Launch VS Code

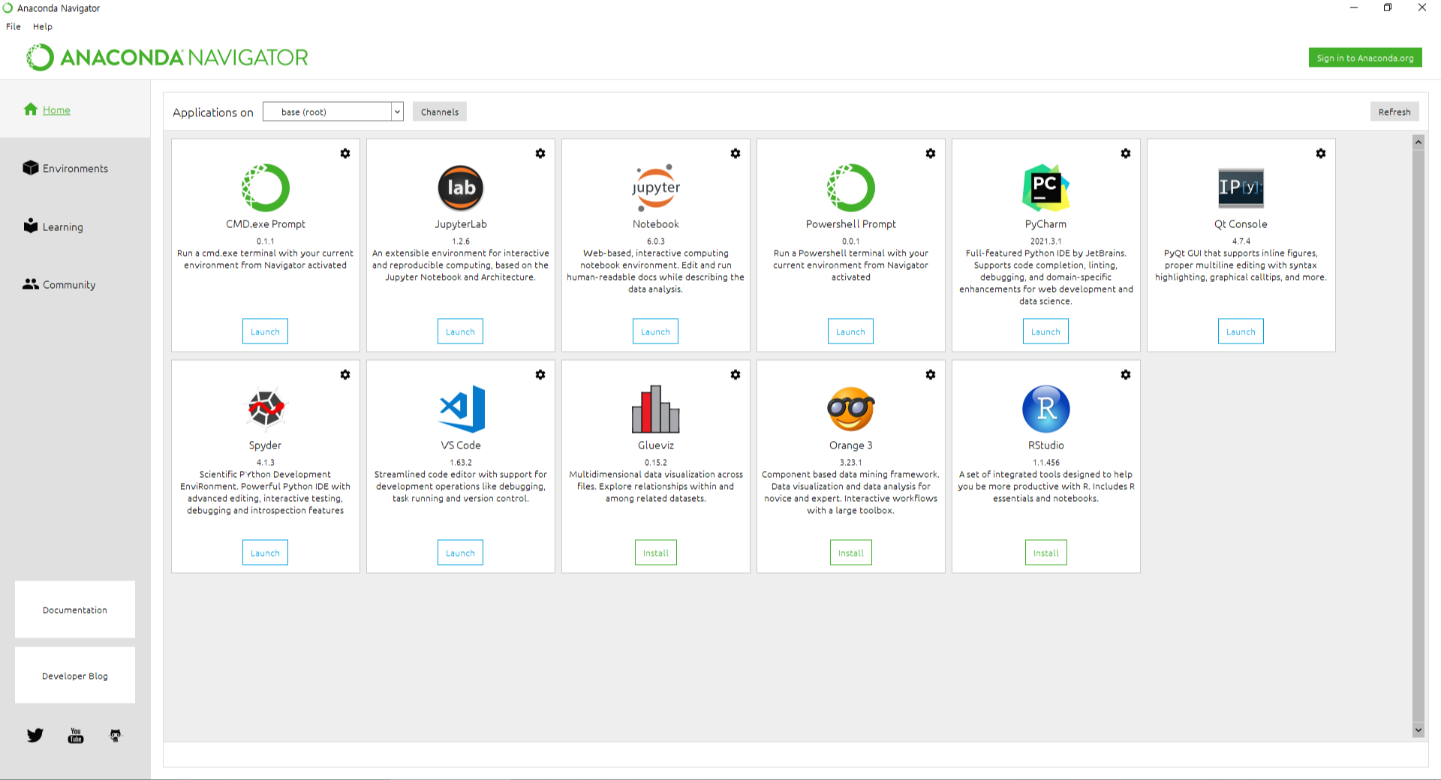pos(460,553)
